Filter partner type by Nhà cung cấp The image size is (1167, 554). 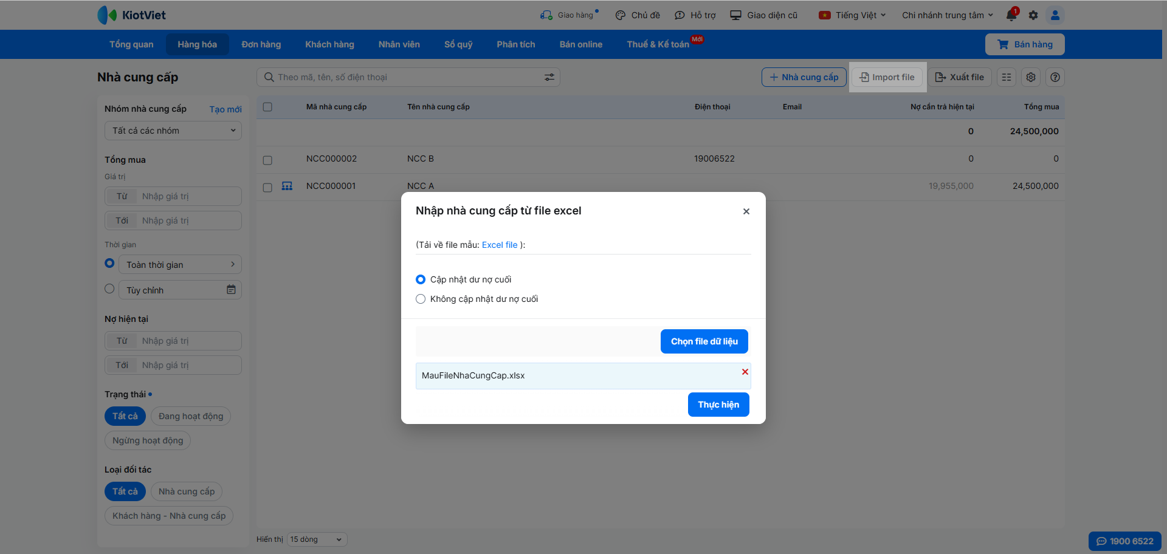pos(187,491)
